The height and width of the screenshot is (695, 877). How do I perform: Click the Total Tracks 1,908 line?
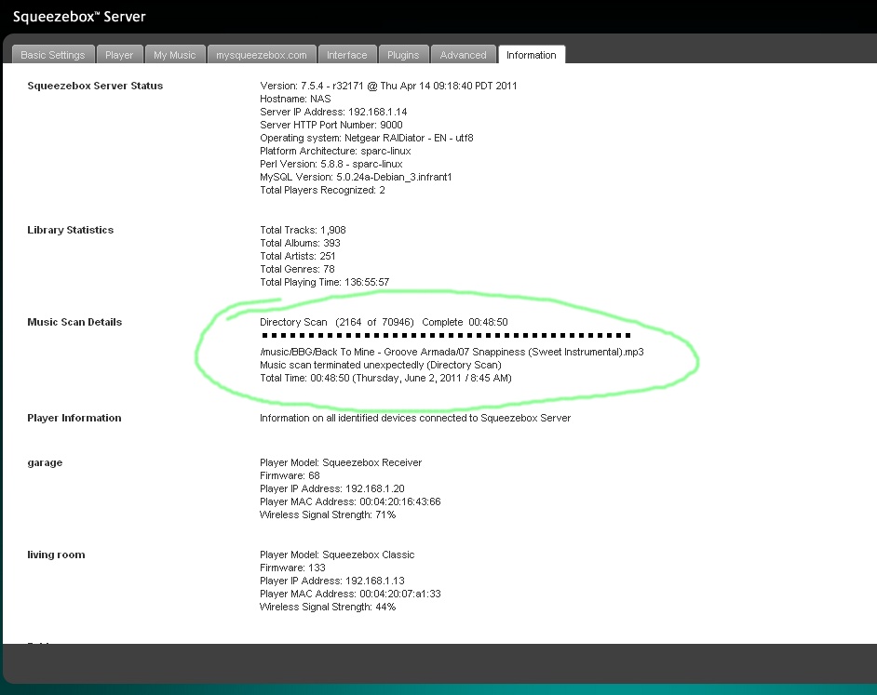tap(303, 230)
